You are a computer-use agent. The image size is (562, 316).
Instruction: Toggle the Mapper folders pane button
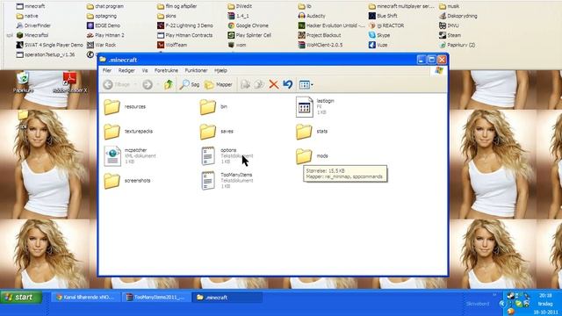point(219,84)
